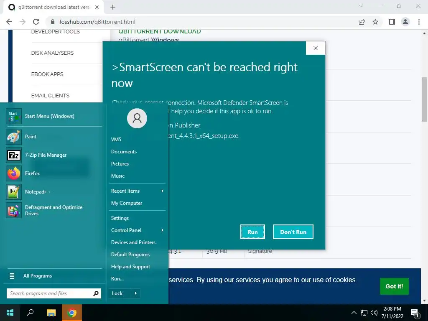This screenshot has height=321, width=428.
Task: Open Documents from the start menu
Action: click(x=124, y=151)
